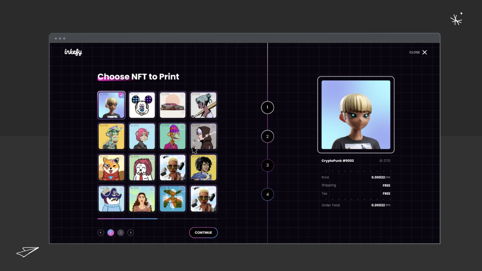
Task: Click step 4 circle on progress stepper
Action: point(267,194)
